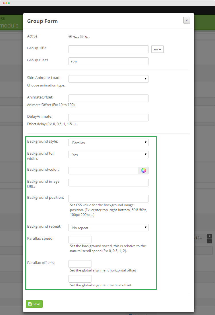Click the 'Animate Offset (Ex: 10 to 100).' text
Viewport: 215px width, 315px height.
(51, 105)
